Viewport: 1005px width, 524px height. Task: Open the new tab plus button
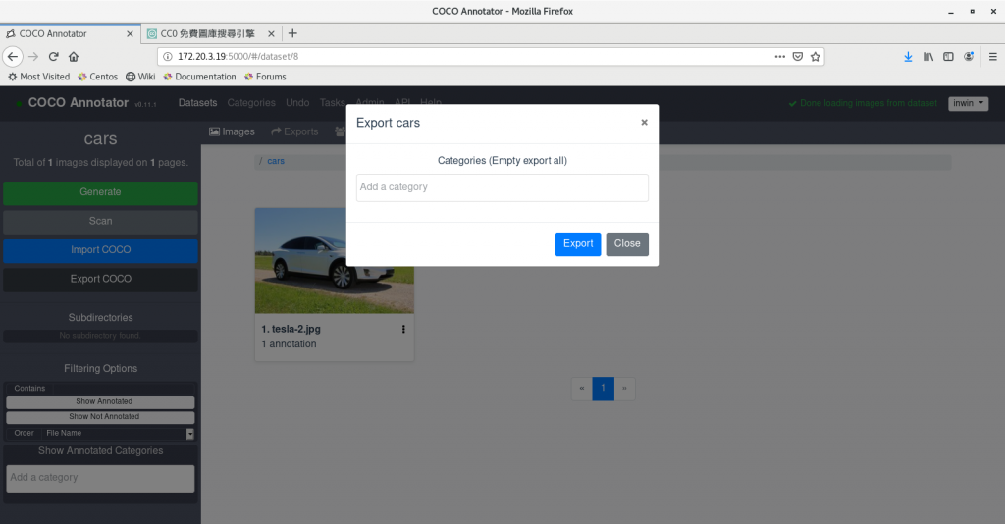(x=292, y=33)
